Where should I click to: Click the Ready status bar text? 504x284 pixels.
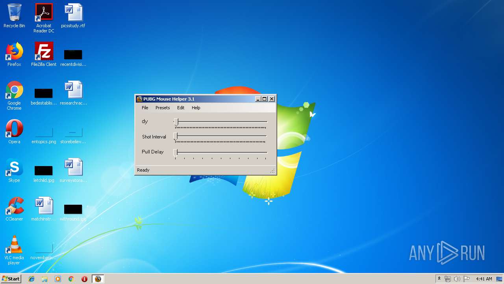tap(143, 170)
